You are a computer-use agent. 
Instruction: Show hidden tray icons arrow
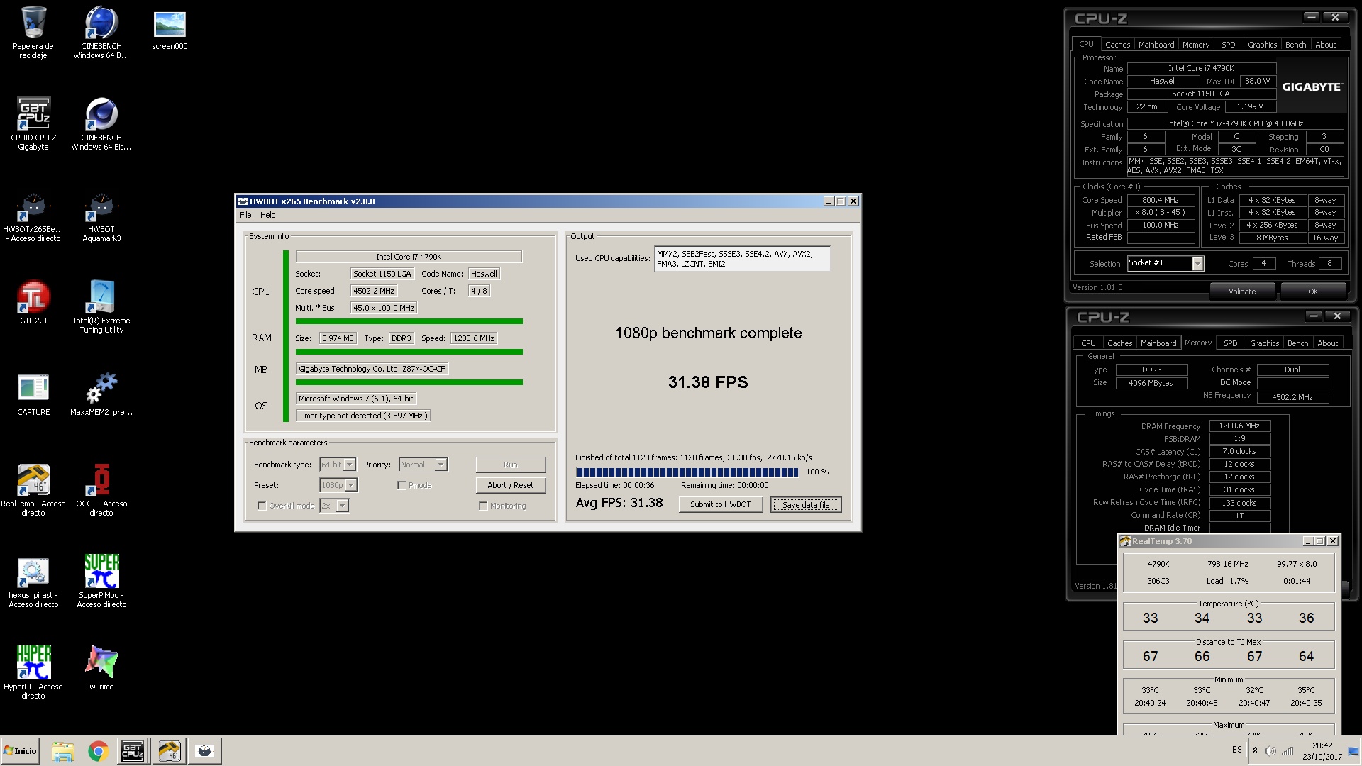point(1255,750)
